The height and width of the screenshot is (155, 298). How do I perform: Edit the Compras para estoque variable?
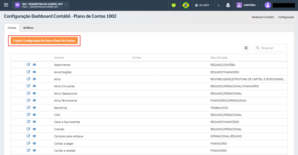pyautogui.click(x=28, y=136)
